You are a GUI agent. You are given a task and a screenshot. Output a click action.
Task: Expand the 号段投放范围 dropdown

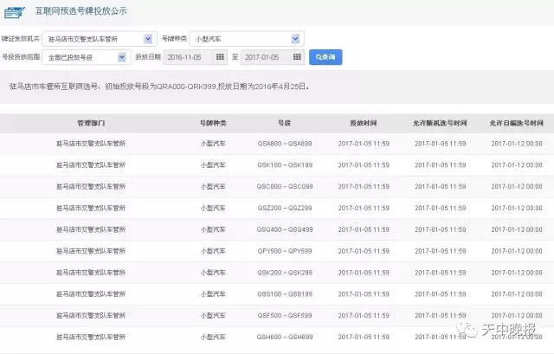click(87, 57)
